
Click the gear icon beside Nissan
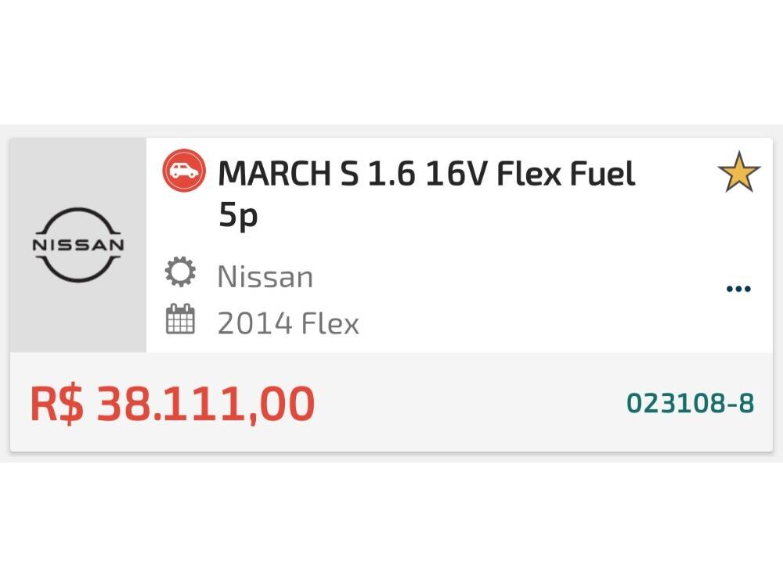click(180, 274)
